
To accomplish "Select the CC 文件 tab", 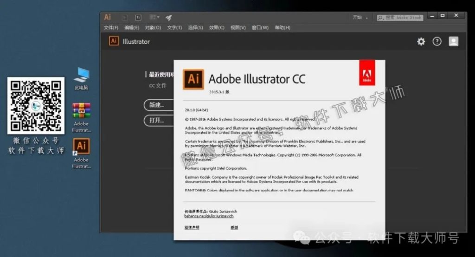I will click(x=158, y=86).
